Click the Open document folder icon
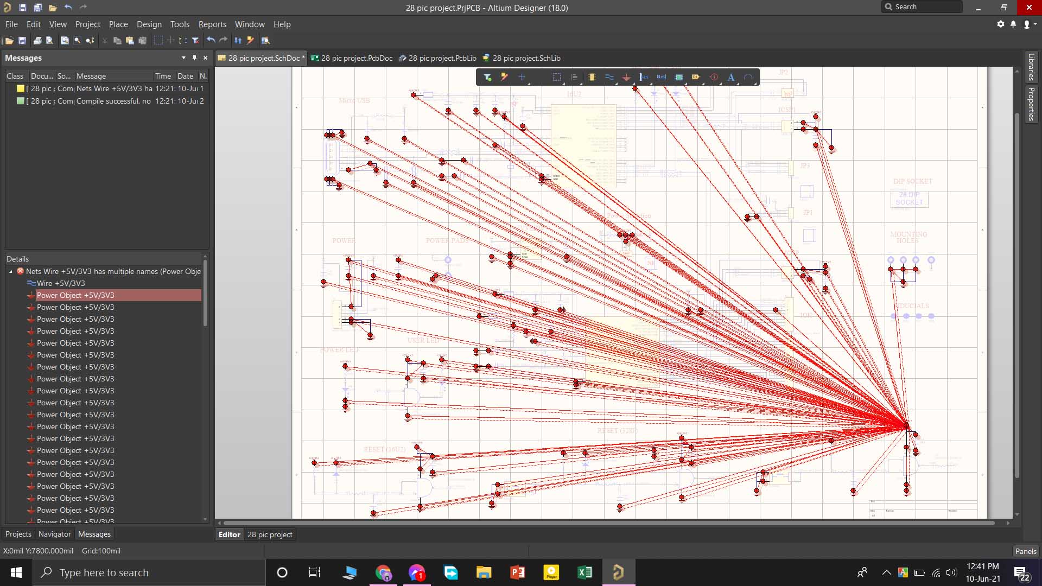1042x586 pixels. pyautogui.click(x=9, y=41)
